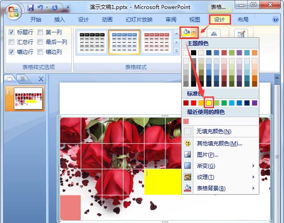Undo the last action
Screen dimensions: 284x223
pyautogui.click(x=40, y=8)
